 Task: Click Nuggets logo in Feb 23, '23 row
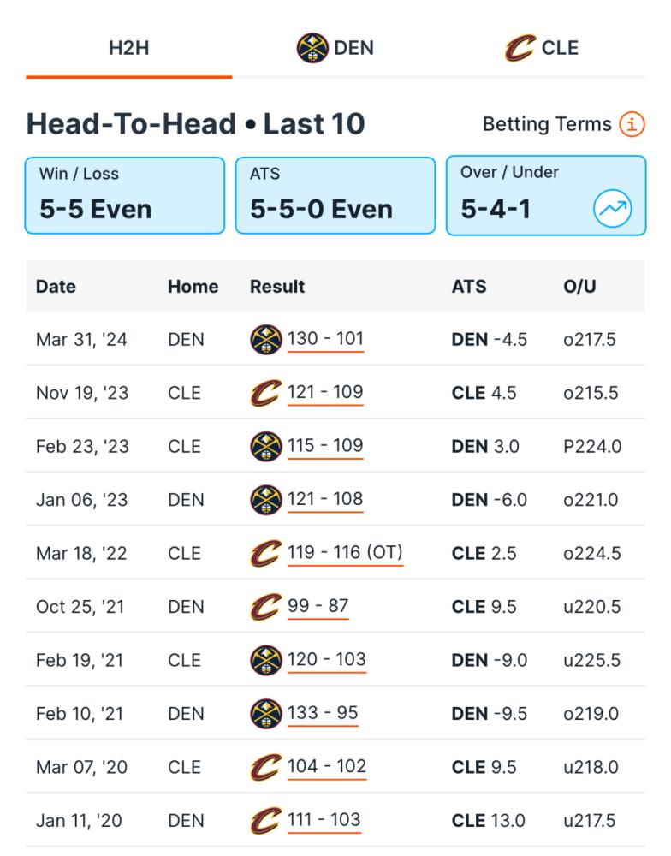266,447
